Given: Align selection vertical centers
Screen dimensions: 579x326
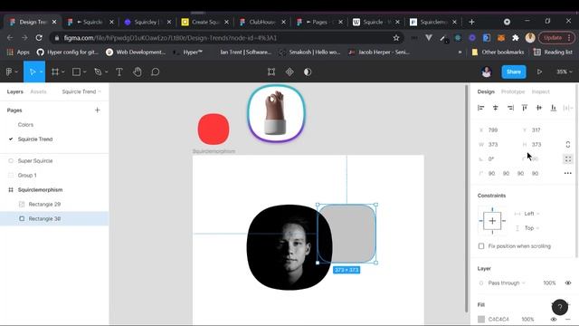Looking at the screenshot, I should coord(539,108).
